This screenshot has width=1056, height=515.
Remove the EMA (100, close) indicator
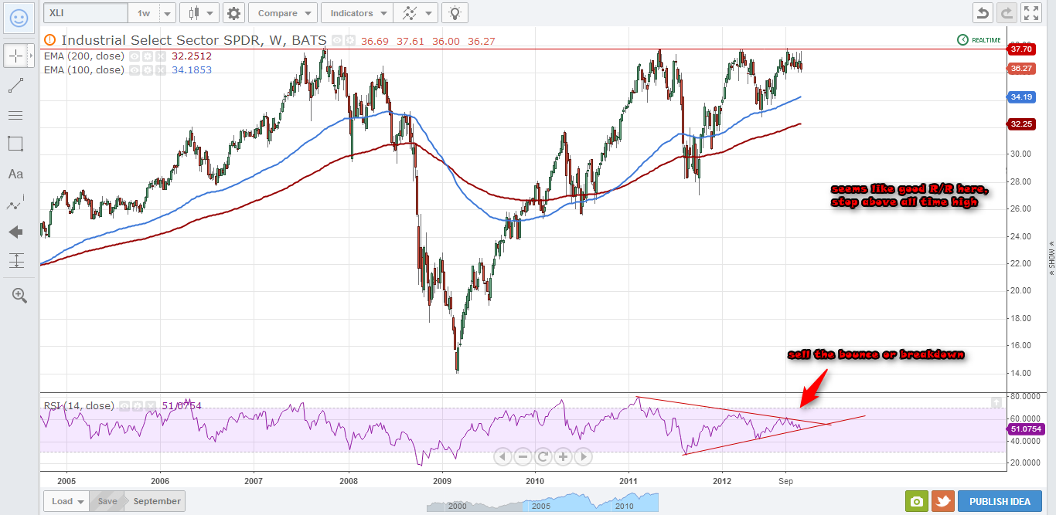(160, 70)
